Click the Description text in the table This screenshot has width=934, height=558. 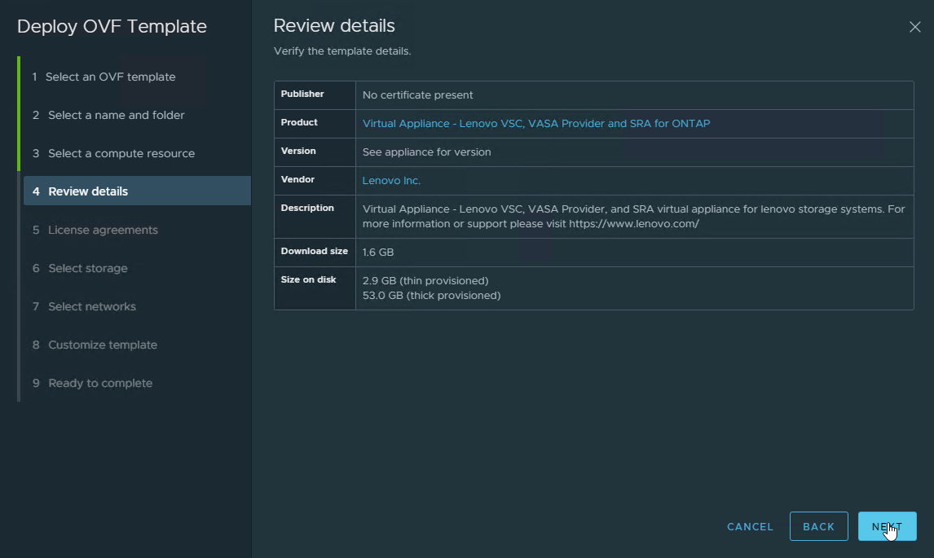point(632,216)
